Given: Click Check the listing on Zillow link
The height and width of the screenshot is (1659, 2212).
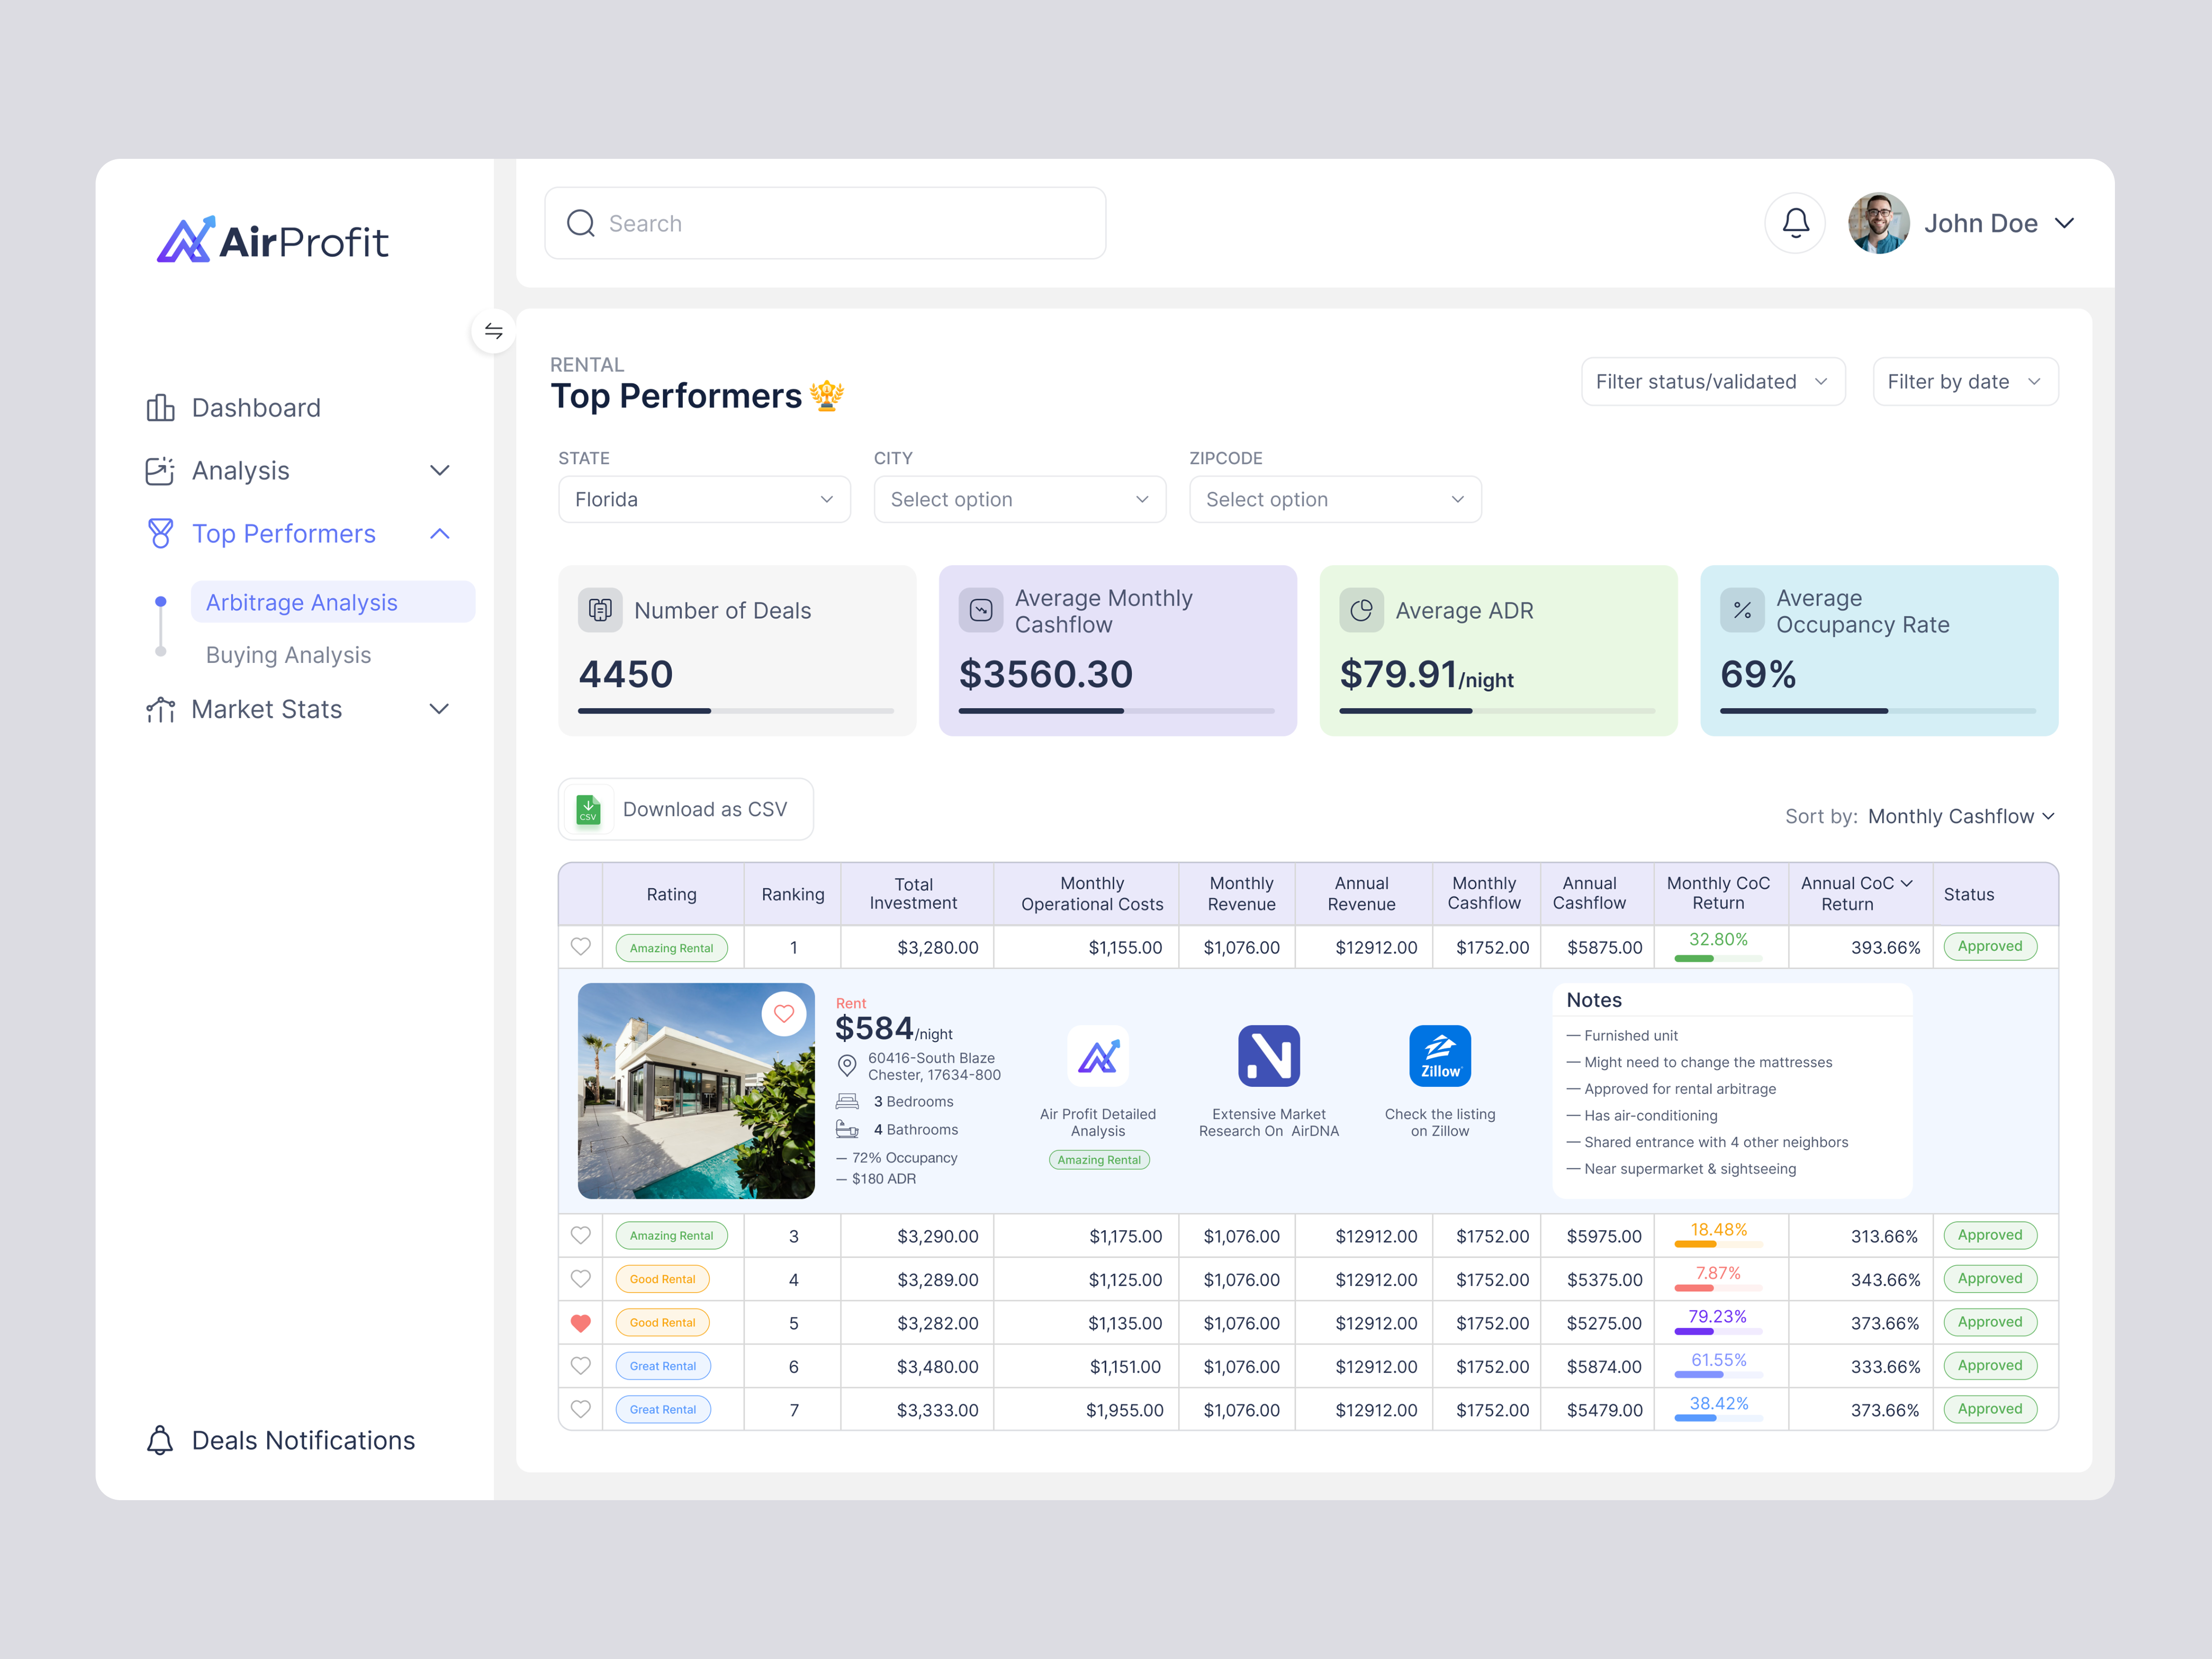Looking at the screenshot, I should point(1440,1122).
